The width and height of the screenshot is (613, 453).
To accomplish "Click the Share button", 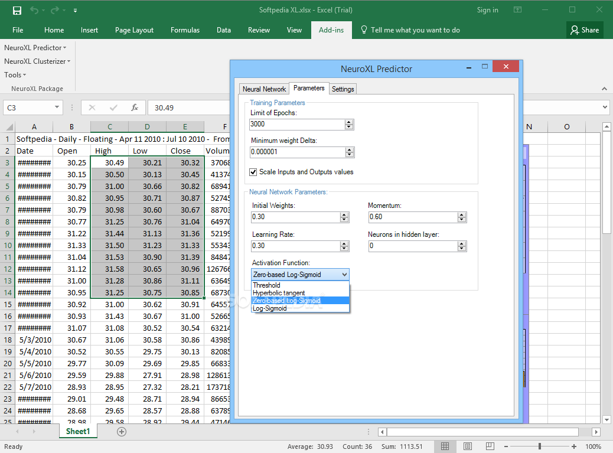I will (x=585, y=30).
